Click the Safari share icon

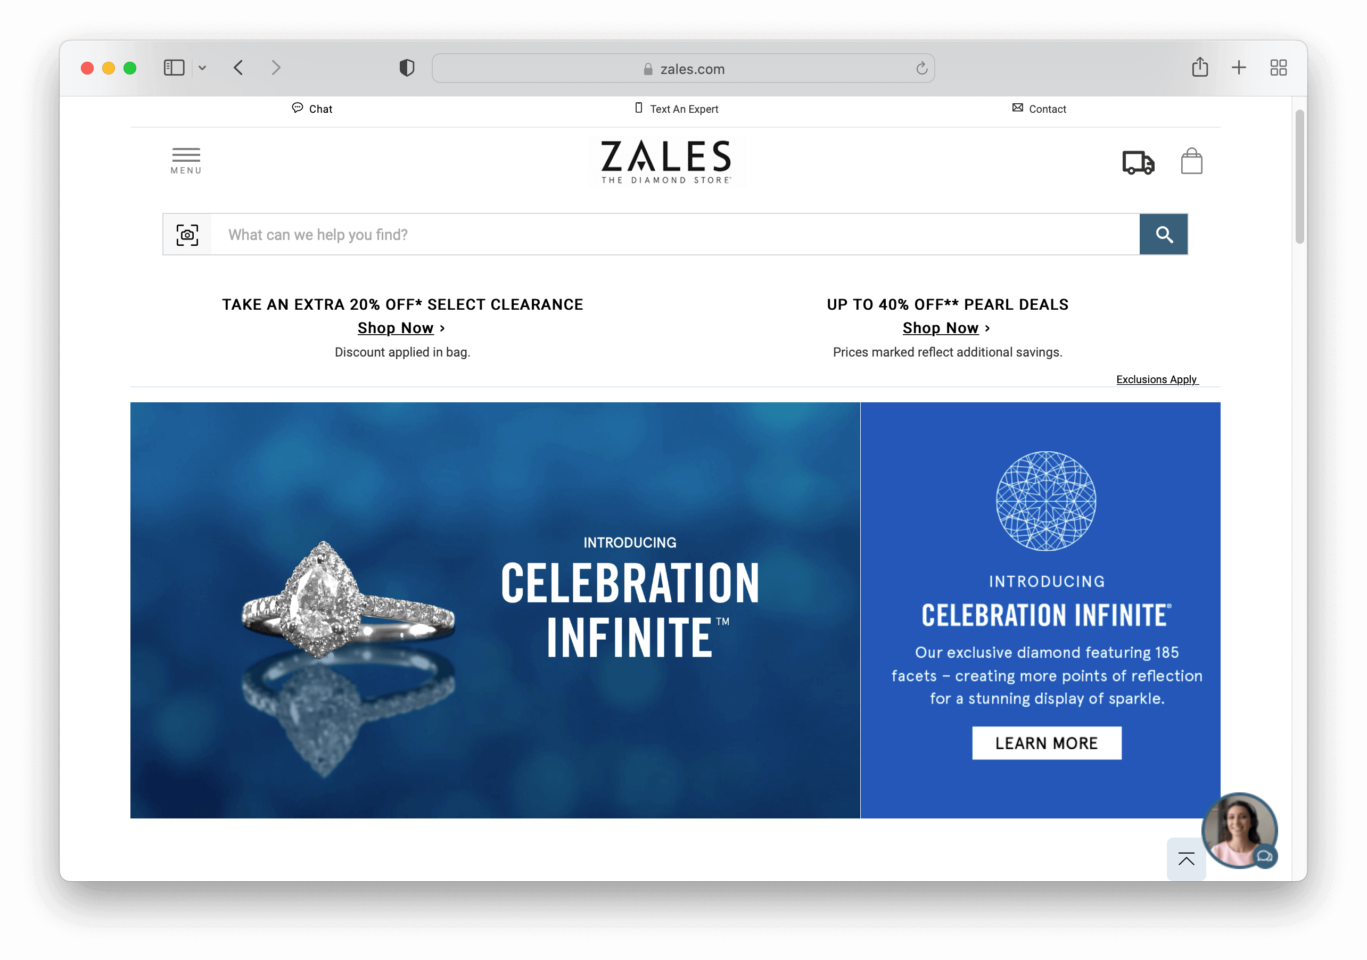[x=1200, y=67]
